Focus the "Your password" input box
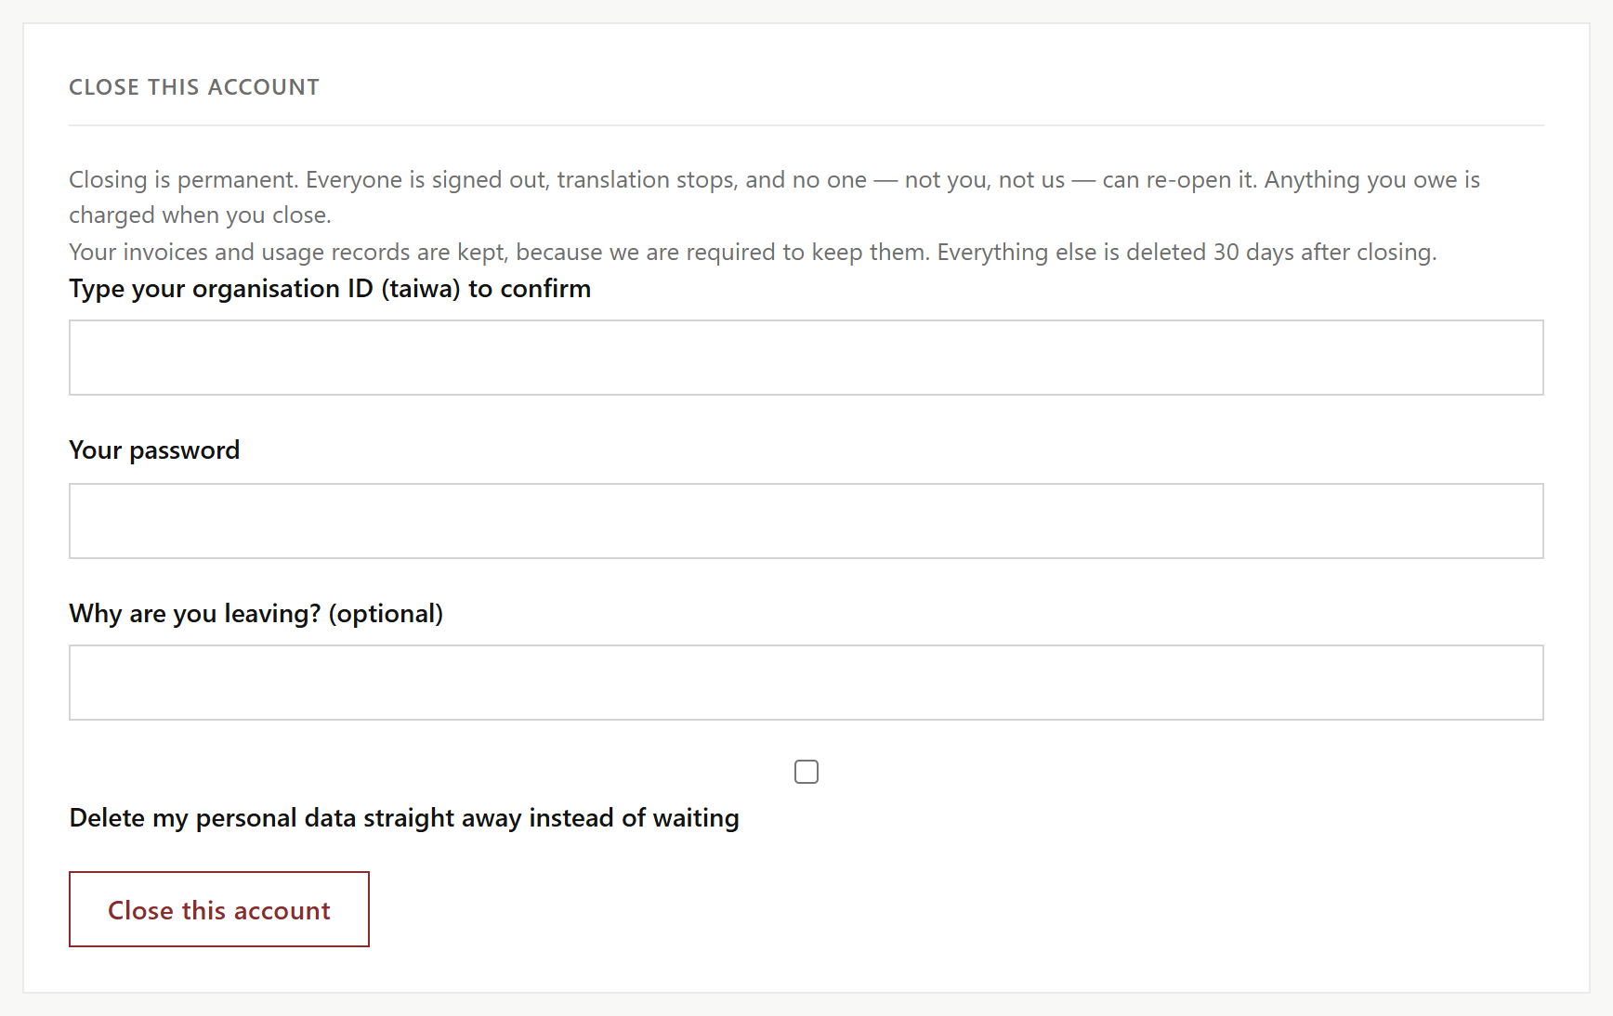The height and width of the screenshot is (1016, 1613). coord(806,521)
